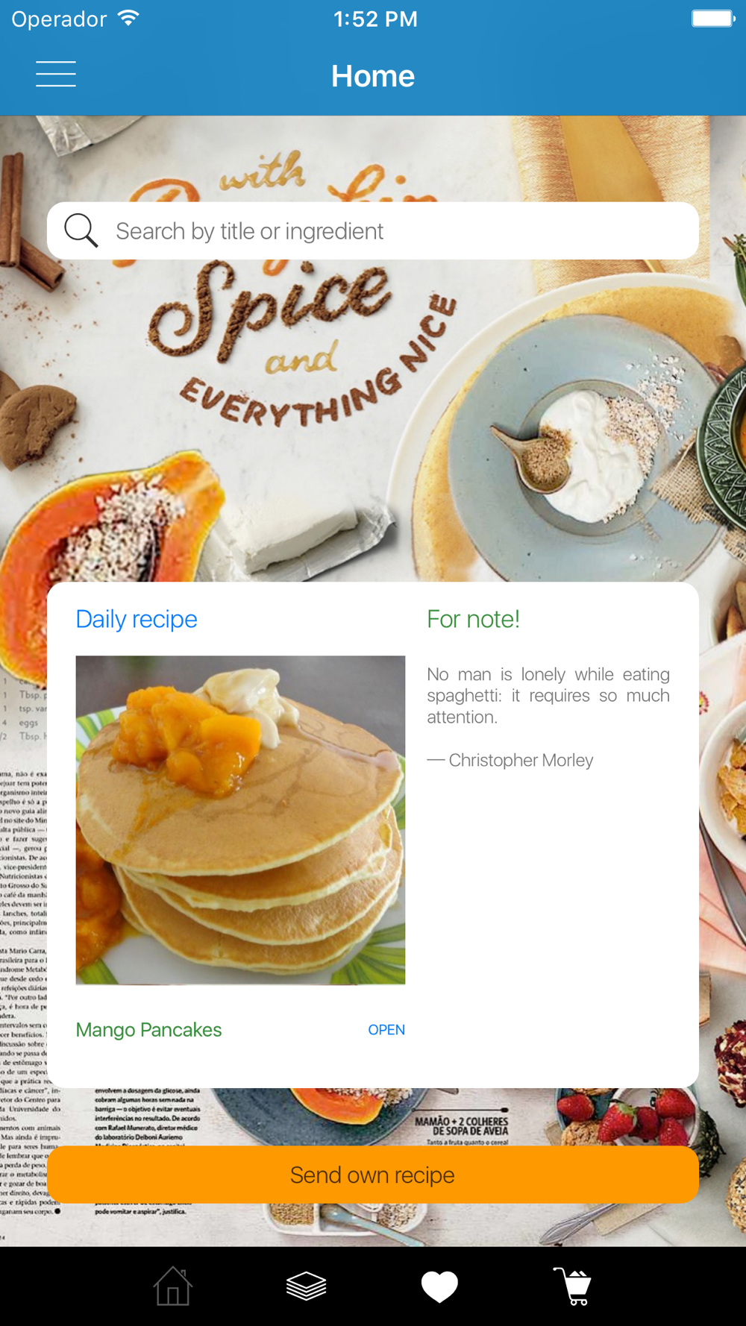Viewport: 746px width, 1326px height.
Task: Open the stacked layers categories tab
Action: (306, 1286)
